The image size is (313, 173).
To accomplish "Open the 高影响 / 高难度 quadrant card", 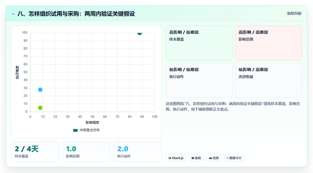I will [x=269, y=43].
